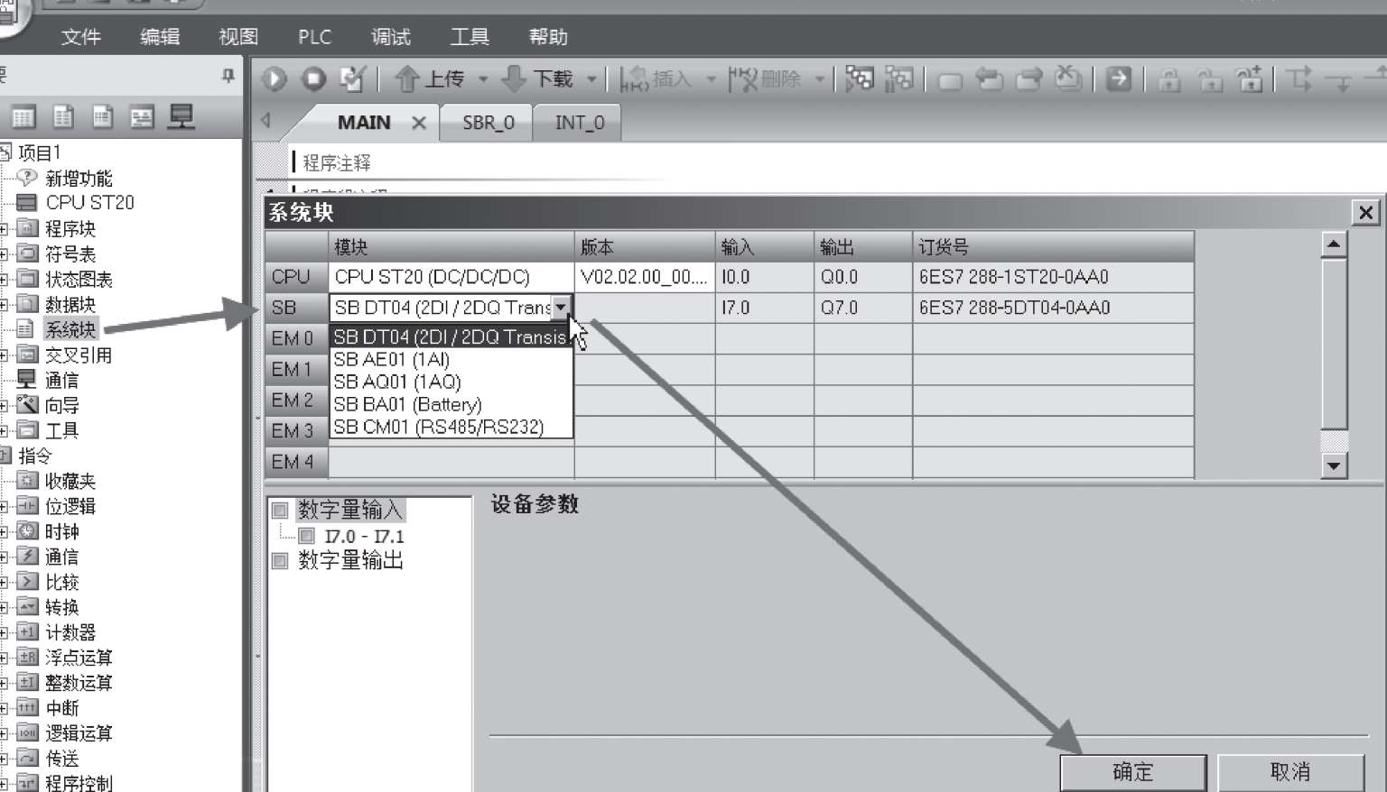The height and width of the screenshot is (792, 1387).
Task: Click the 下载 download arrow button
Action: pyautogui.click(x=537, y=79)
